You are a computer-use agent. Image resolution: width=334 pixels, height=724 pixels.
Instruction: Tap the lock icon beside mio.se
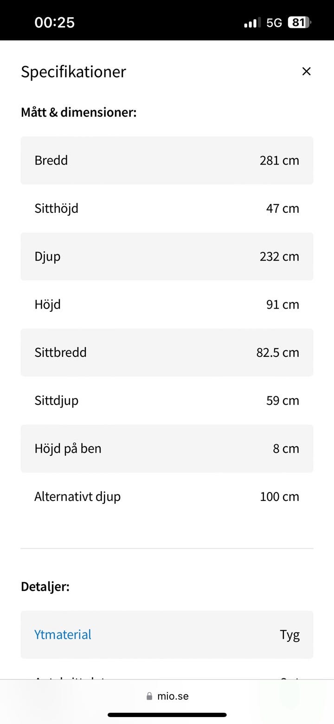(x=149, y=696)
